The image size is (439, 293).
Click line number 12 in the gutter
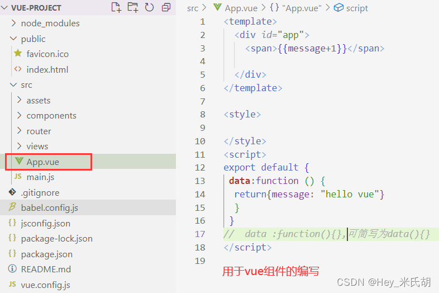coord(200,168)
